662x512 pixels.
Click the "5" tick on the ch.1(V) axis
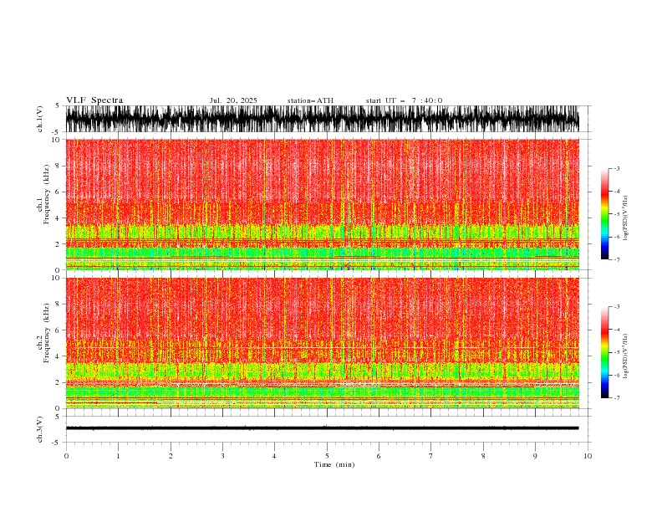[x=58, y=105]
